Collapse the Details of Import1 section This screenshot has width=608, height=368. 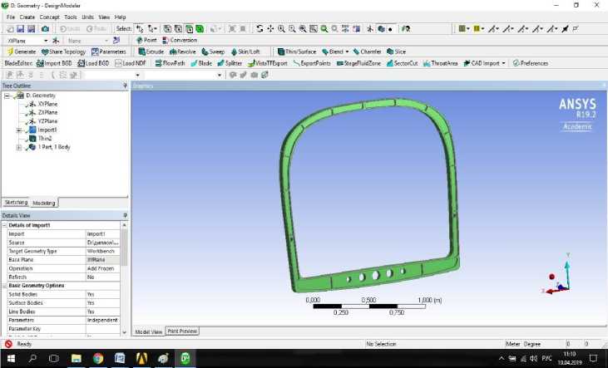5,225
